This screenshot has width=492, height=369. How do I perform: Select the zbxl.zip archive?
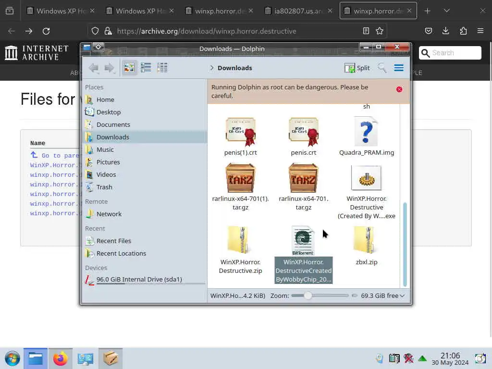(367, 246)
